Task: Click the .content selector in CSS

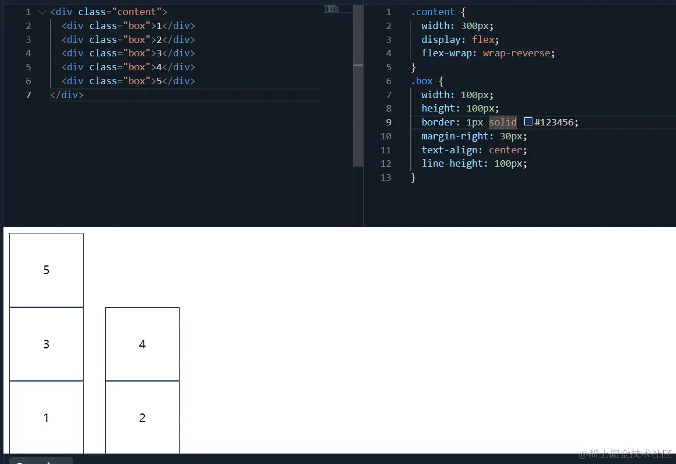Action: 433,12
